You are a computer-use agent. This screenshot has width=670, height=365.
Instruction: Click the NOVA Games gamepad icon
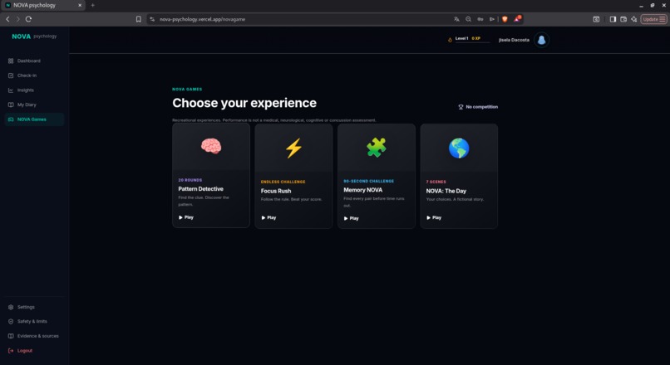pos(11,119)
